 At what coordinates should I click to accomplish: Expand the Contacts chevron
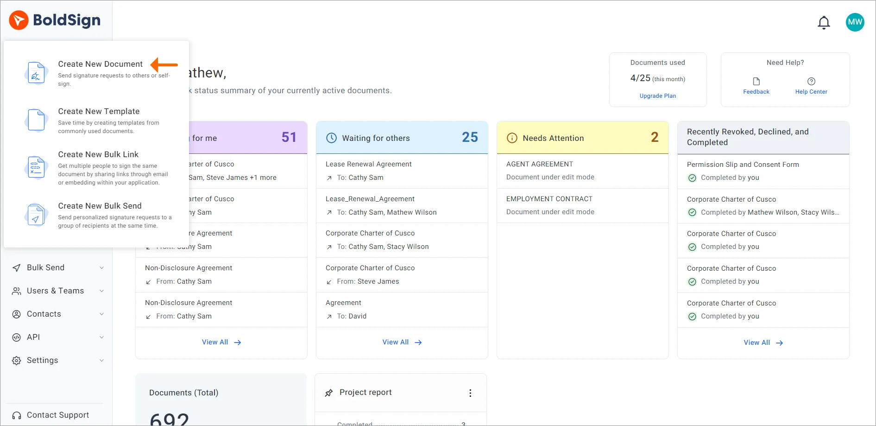[x=101, y=314]
